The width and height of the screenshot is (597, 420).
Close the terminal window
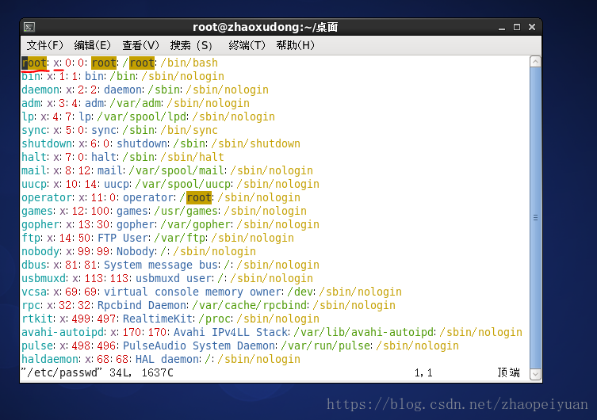click(532, 27)
